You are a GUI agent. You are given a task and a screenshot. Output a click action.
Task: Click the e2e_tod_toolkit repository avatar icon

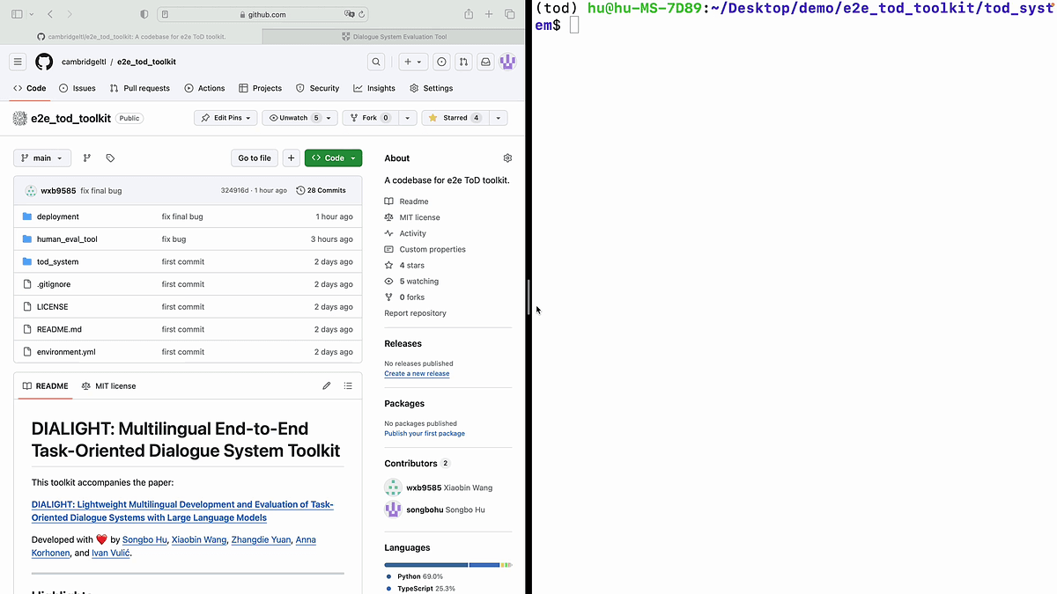(19, 118)
